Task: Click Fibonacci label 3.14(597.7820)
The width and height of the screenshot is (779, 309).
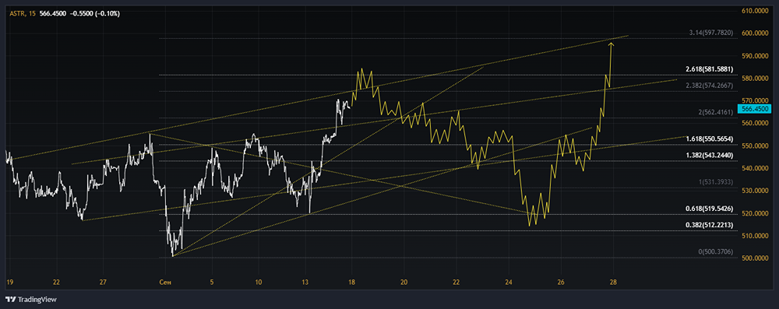Action: click(712, 33)
